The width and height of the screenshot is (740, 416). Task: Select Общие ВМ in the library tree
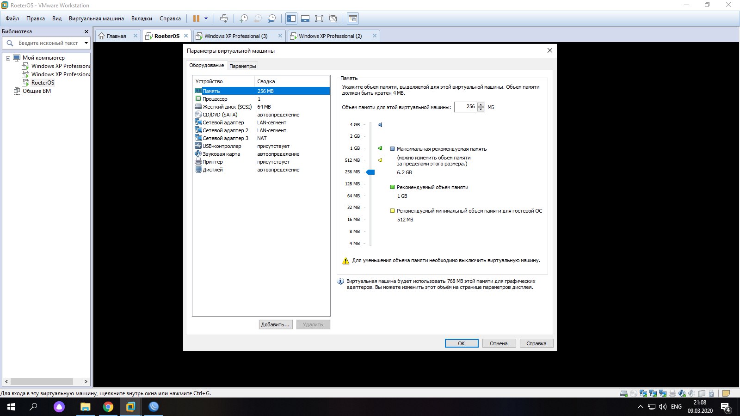(x=37, y=91)
